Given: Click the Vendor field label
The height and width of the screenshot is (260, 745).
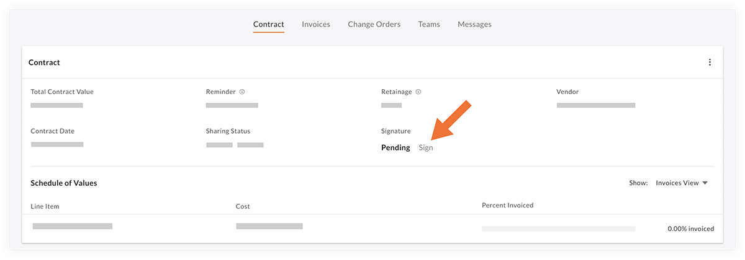Looking at the screenshot, I should pos(567,92).
